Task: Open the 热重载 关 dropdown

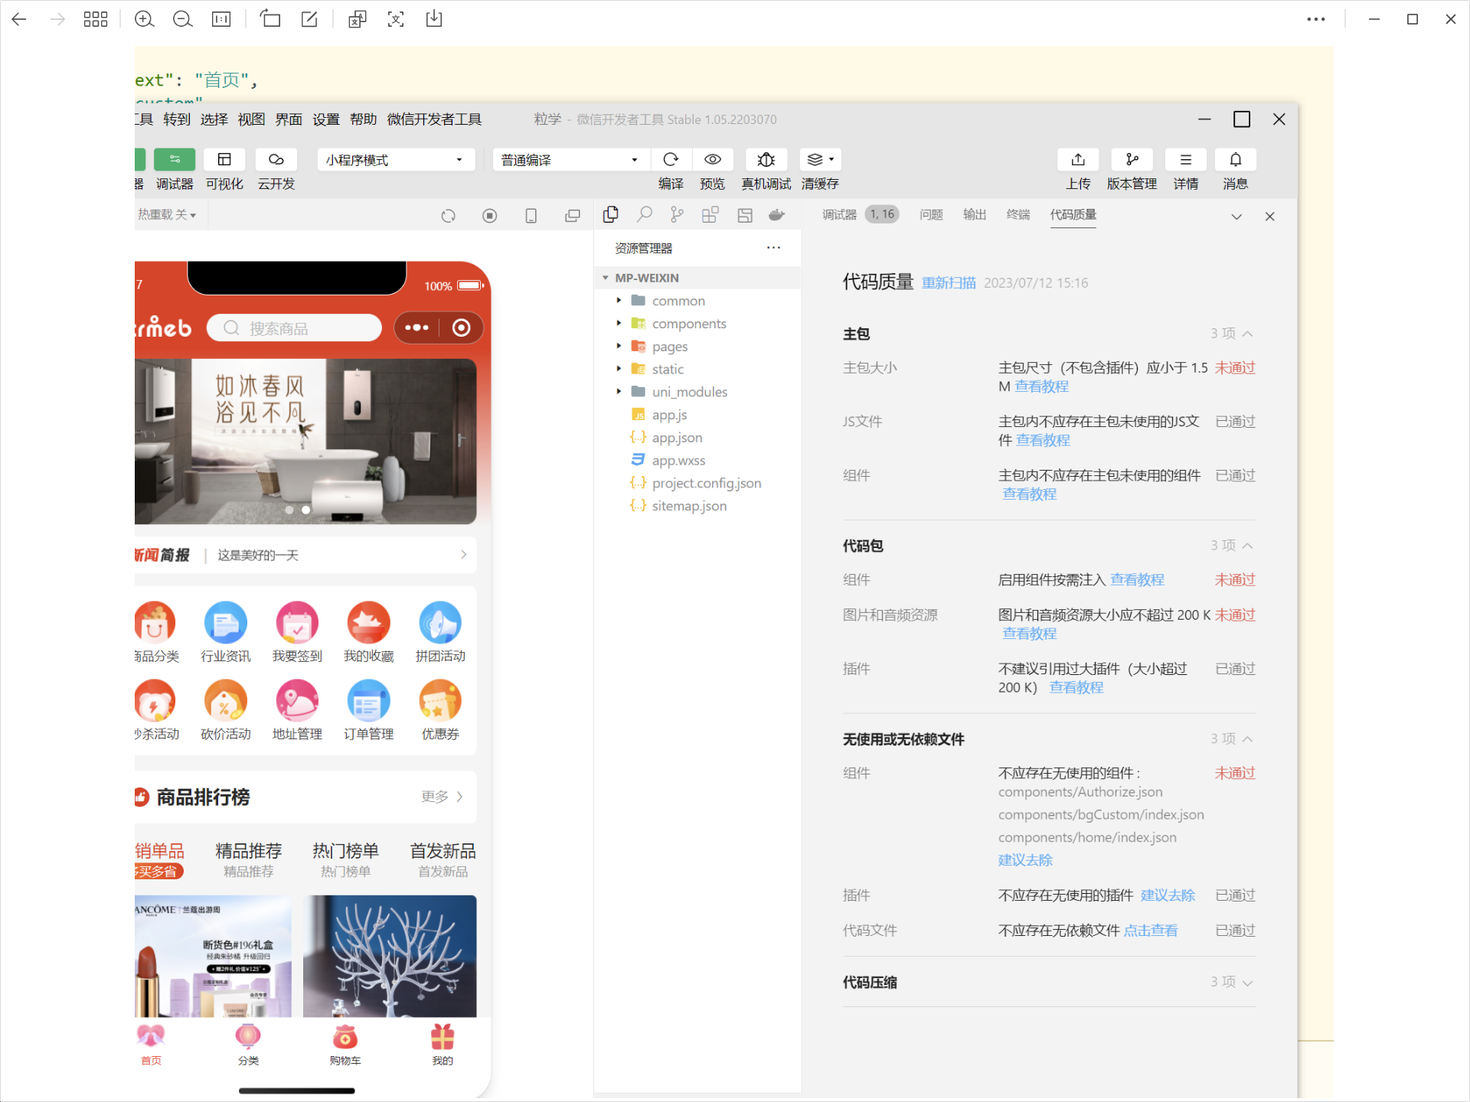Action: [x=167, y=215]
